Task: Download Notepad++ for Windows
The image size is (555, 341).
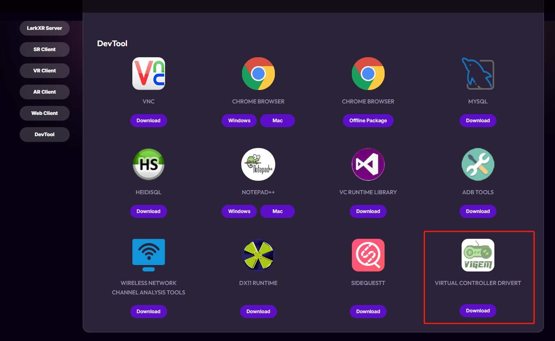Action: click(x=239, y=211)
